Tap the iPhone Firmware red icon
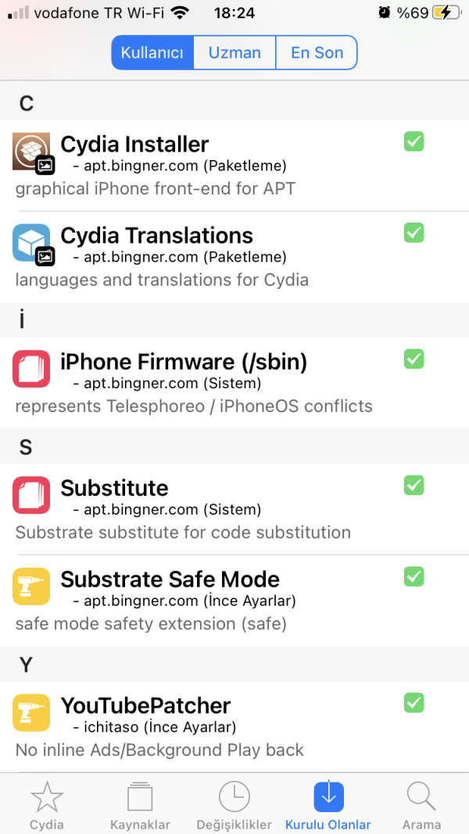 click(x=31, y=369)
